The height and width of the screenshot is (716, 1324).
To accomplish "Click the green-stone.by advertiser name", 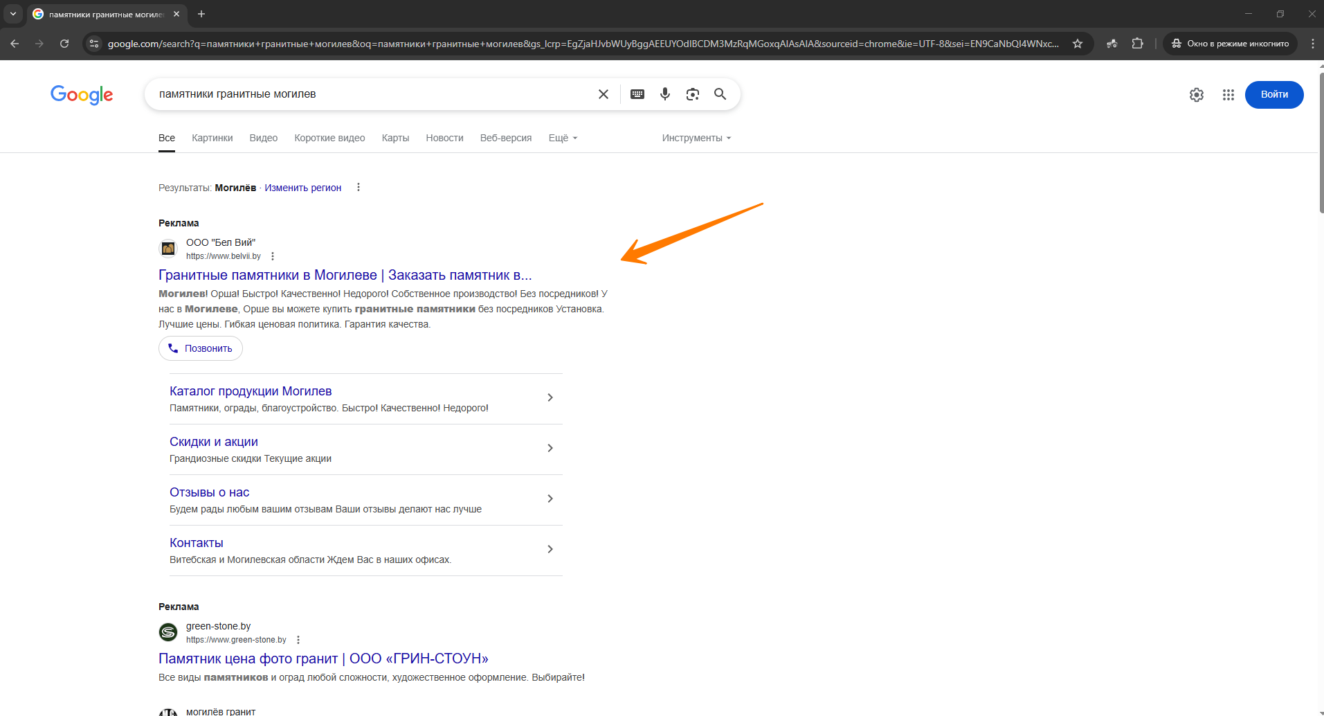I will (x=218, y=626).
